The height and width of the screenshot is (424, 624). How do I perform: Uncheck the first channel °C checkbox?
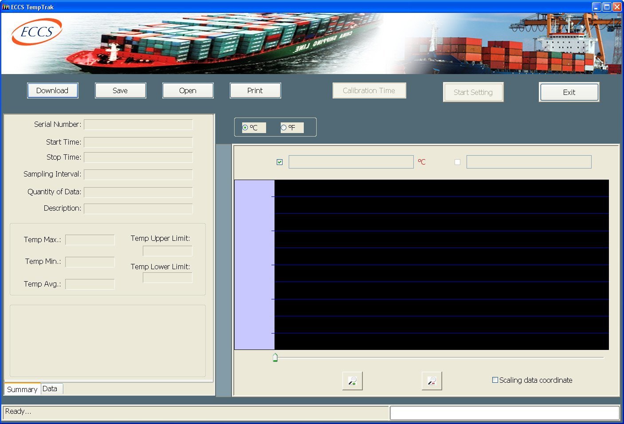pyautogui.click(x=279, y=162)
